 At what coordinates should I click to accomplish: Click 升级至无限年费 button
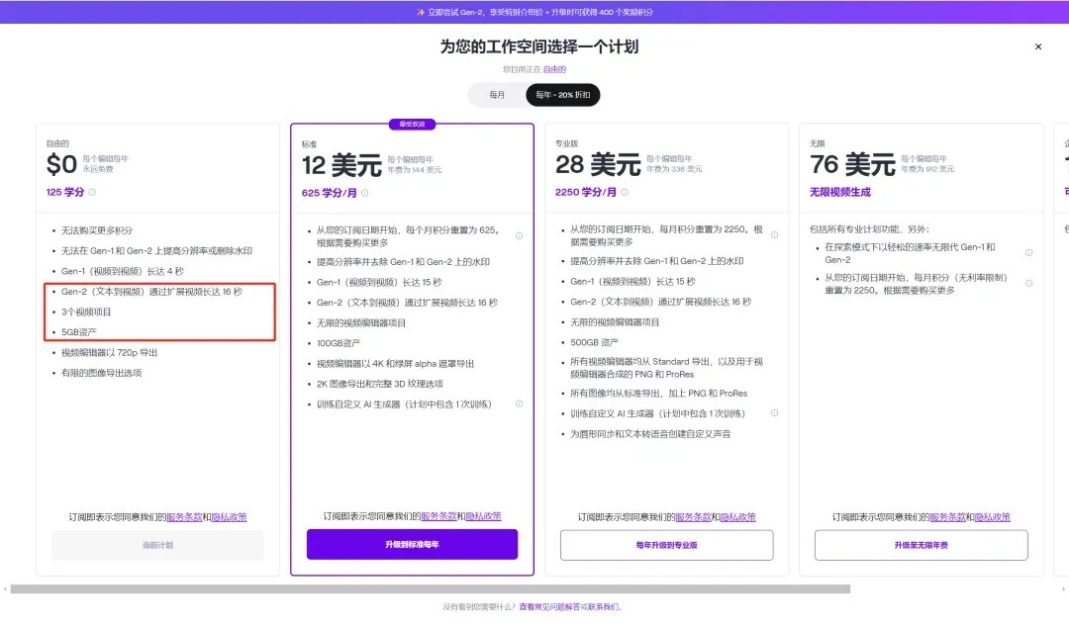tap(922, 545)
